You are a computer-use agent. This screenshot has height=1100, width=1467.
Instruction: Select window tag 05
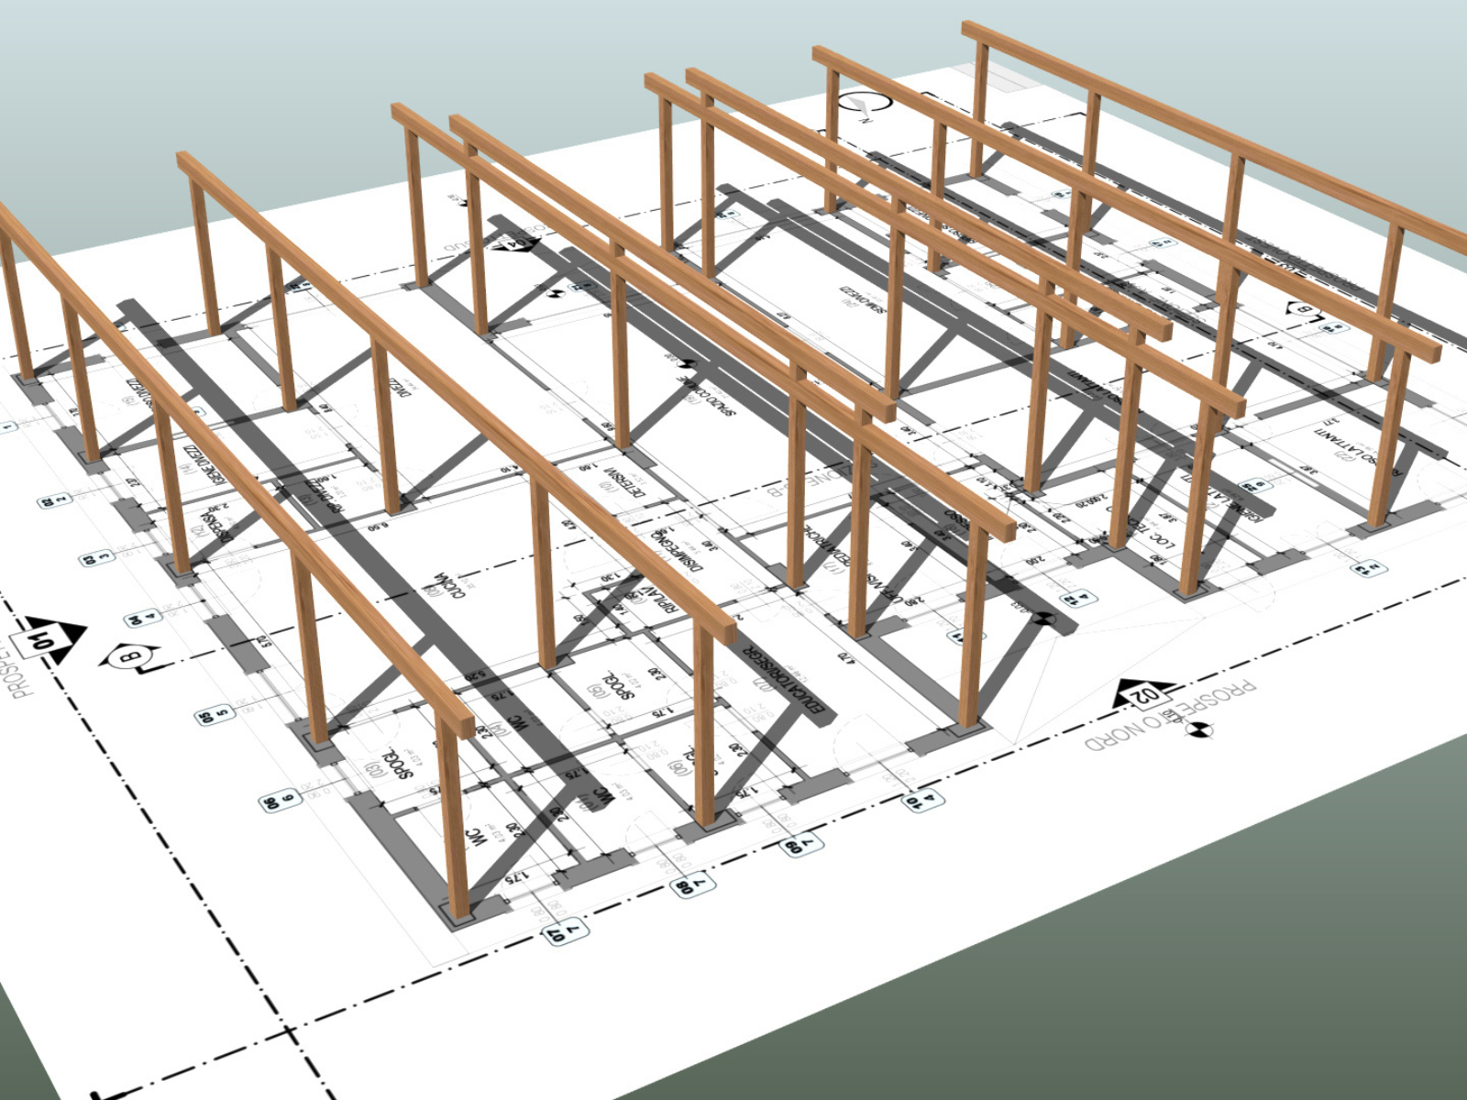[215, 715]
